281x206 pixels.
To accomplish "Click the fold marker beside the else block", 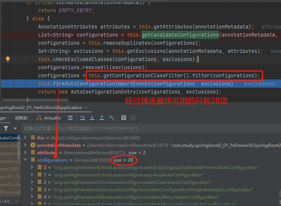I will click(x=1, y=18).
